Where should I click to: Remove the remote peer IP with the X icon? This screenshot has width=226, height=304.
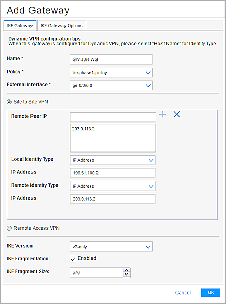[177, 114]
